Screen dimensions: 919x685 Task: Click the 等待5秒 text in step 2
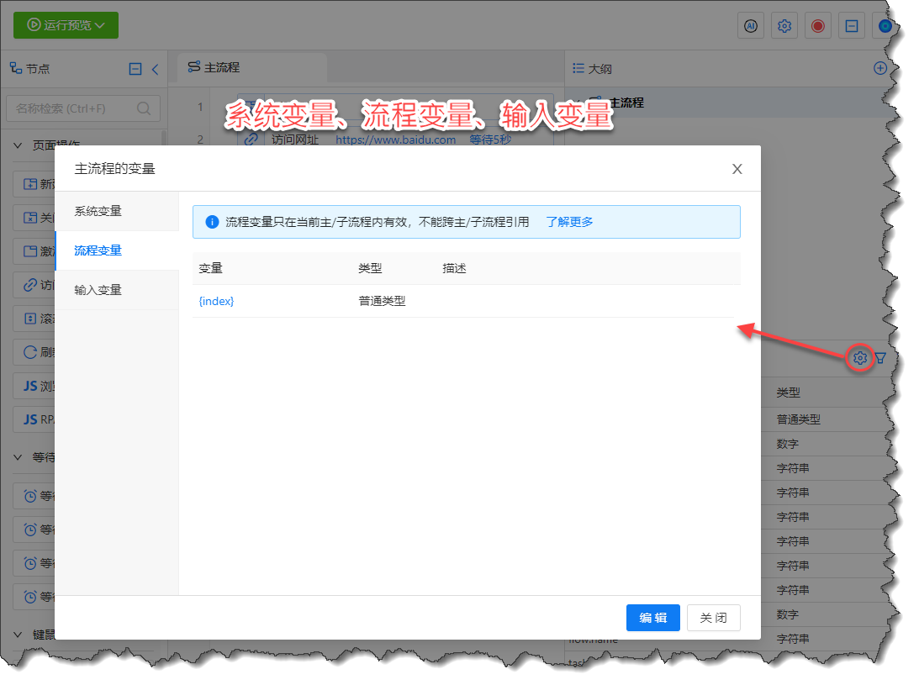coord(490,140)
